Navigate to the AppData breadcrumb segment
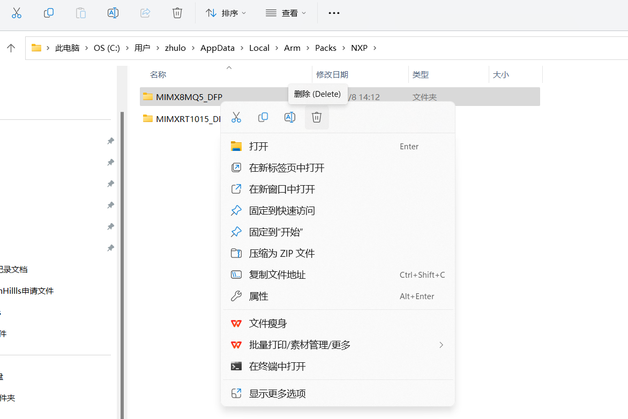 (x=218, y=48)
